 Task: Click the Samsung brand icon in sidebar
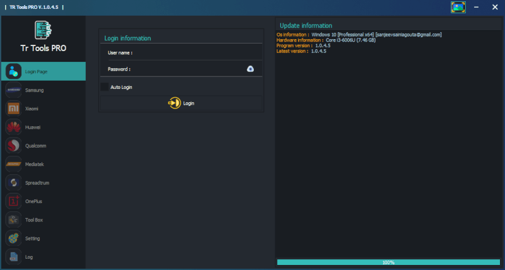13,90
